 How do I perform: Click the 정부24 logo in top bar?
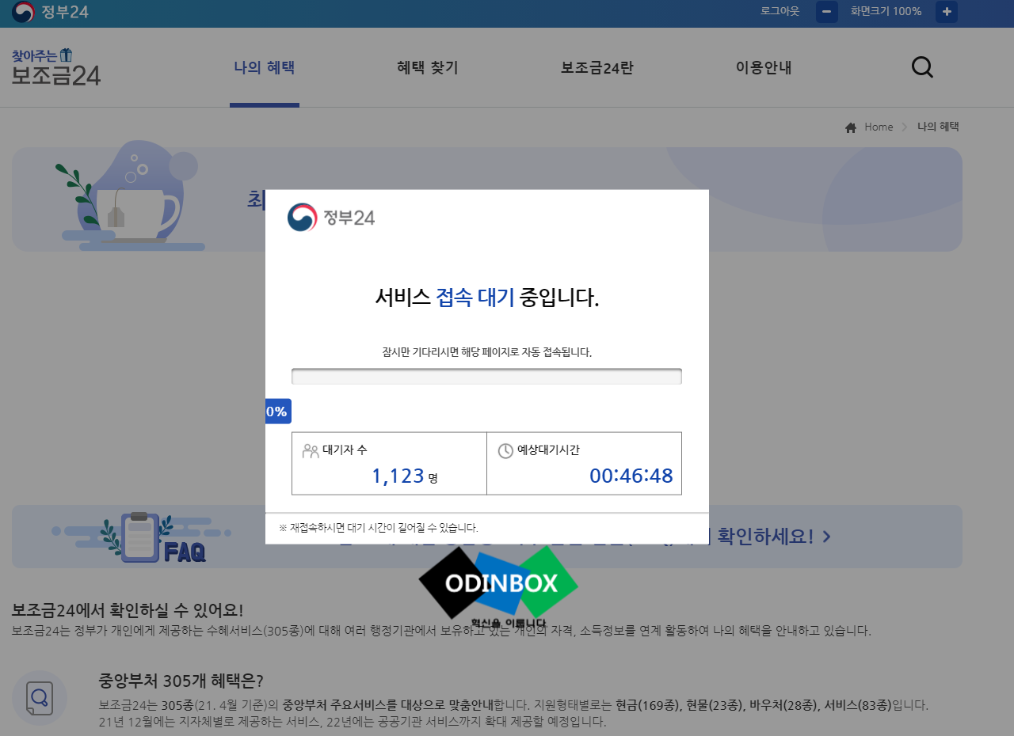click(x=50, y=12)
